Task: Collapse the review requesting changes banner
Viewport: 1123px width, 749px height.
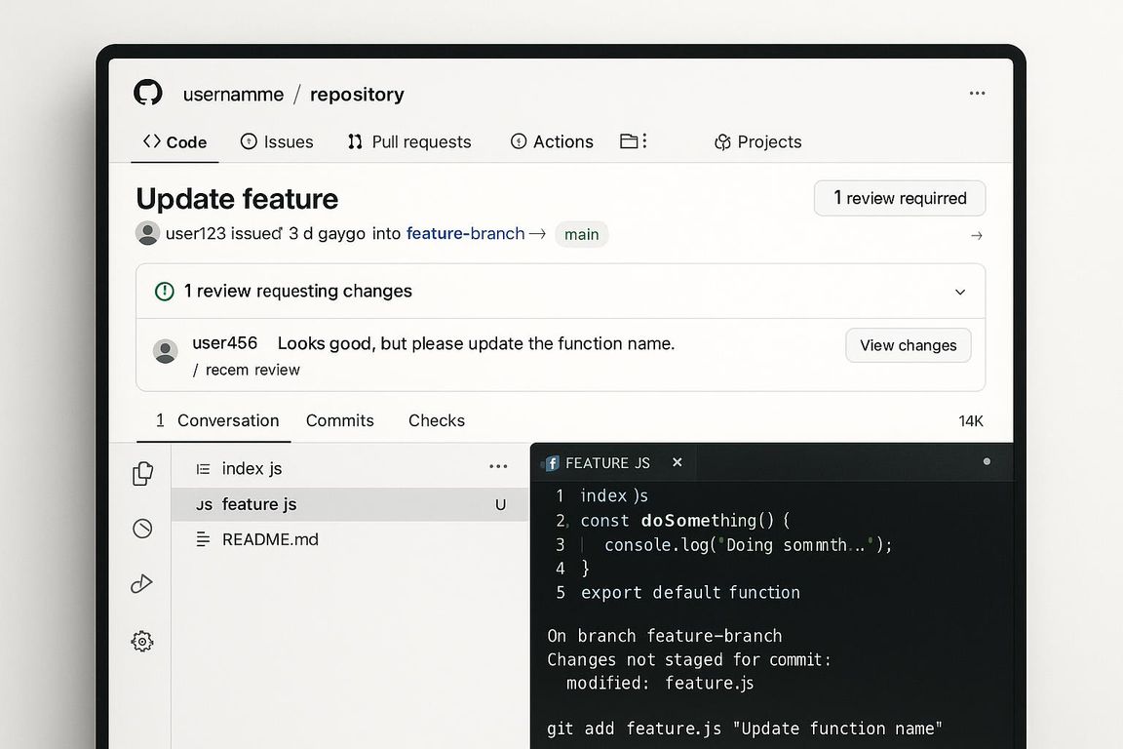Action: pyautogui.click(x=960, y=292)
